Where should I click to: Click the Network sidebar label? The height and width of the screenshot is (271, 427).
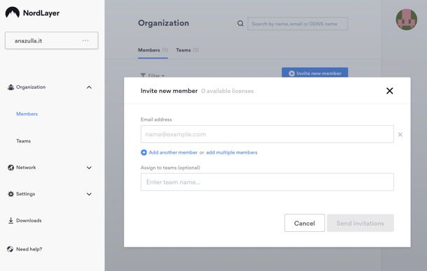[x=26, y=168]
